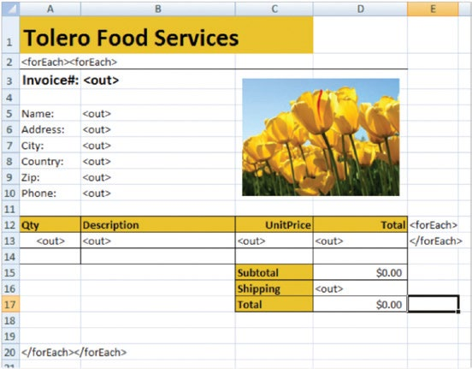Select the Qty header cell

50,225
